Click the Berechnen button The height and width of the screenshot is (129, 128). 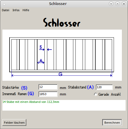(112, 123)
